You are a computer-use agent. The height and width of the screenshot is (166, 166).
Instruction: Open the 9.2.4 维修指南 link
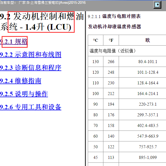(x=21, y=81)
